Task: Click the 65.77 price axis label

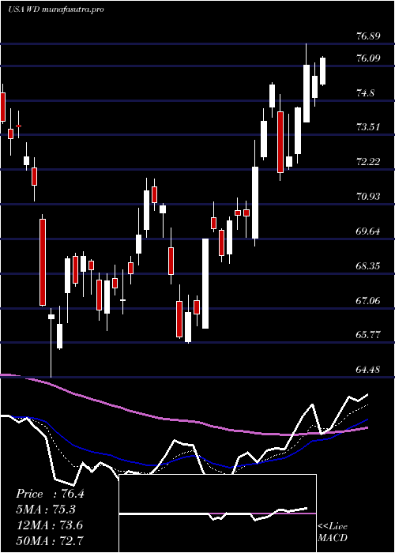Action: point(368,335)
